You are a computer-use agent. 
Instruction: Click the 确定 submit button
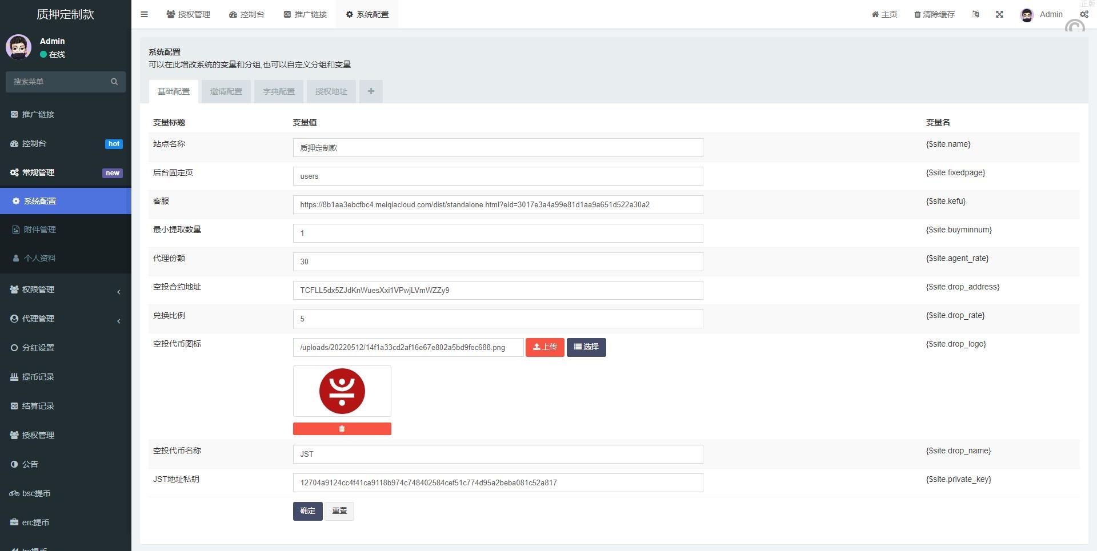tap(307, 511)
